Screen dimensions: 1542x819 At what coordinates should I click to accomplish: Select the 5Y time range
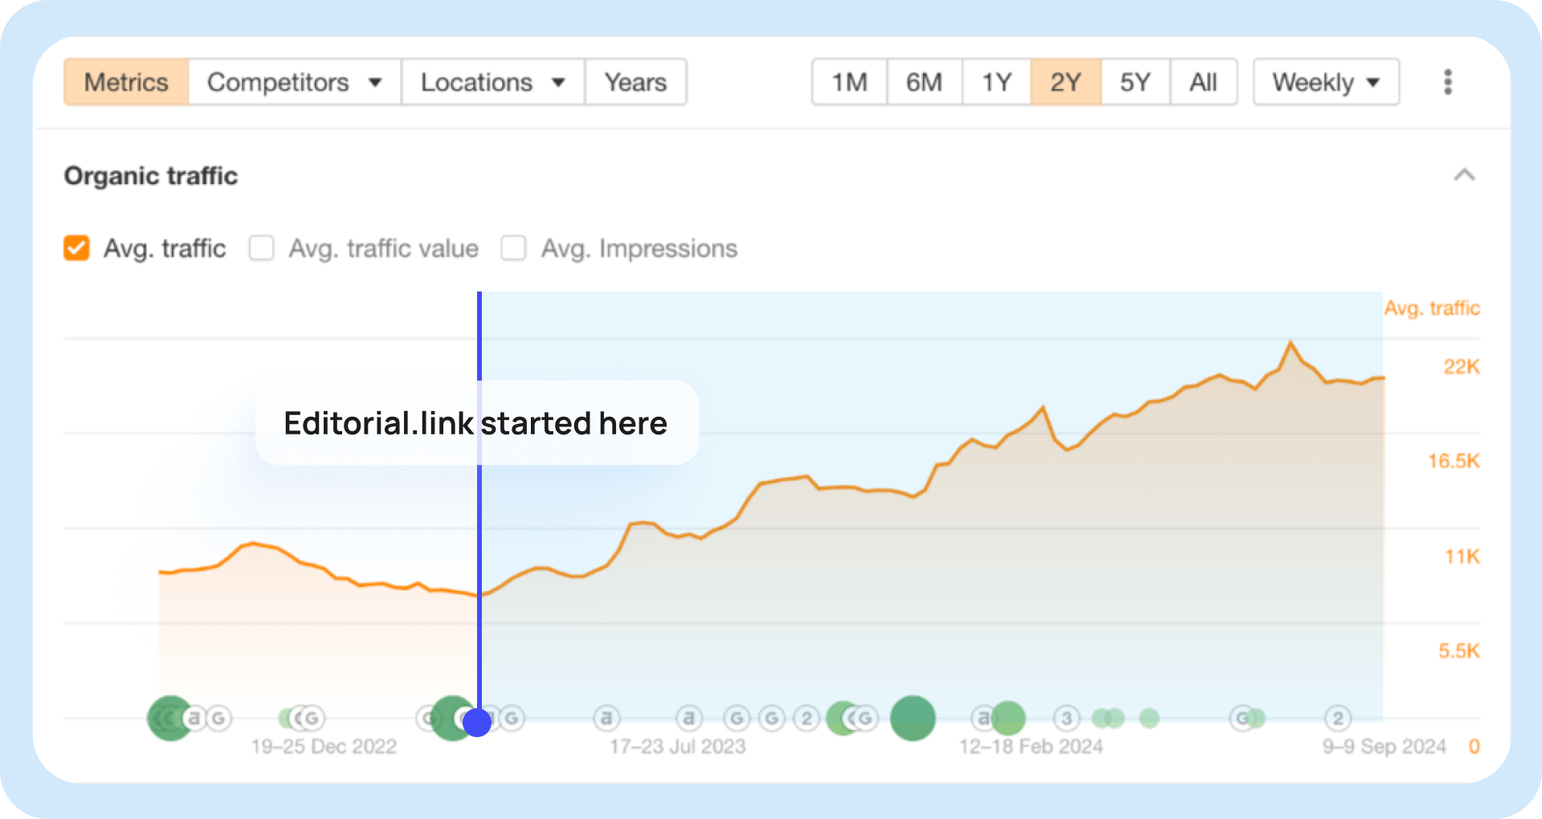(1135, 82)
